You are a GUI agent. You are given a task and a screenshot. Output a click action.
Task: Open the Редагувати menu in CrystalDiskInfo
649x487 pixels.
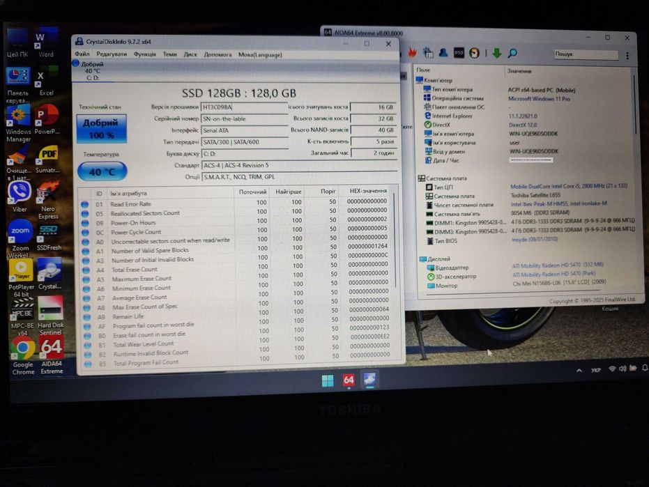coord(112,54)
